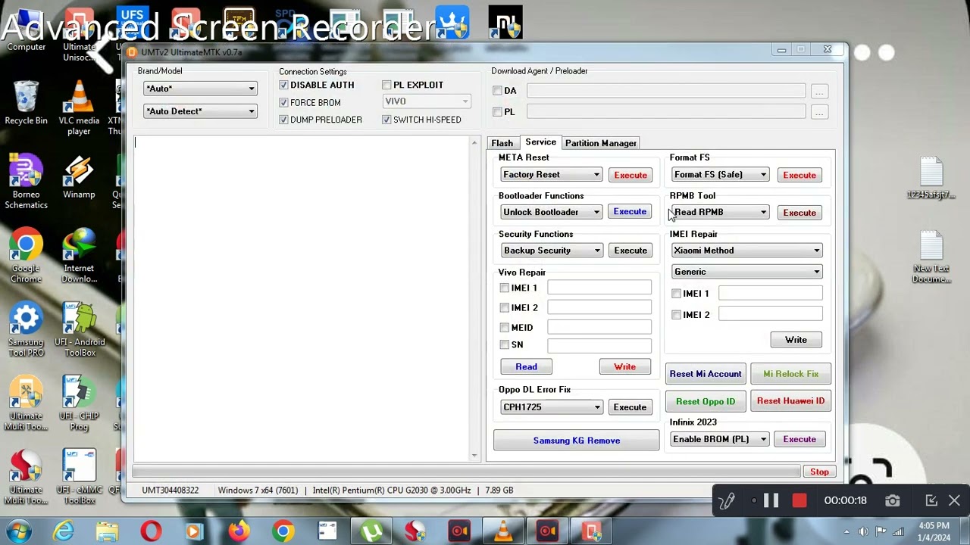Open the Format FS (Safe) dropdown
The width and height of the screenshot is (970, 545).
720,175
